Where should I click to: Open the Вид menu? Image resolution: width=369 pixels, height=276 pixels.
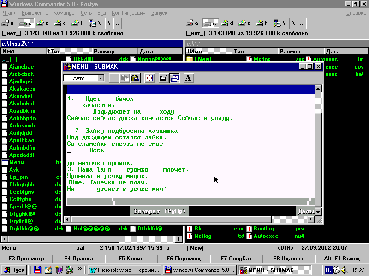point(101,13)
